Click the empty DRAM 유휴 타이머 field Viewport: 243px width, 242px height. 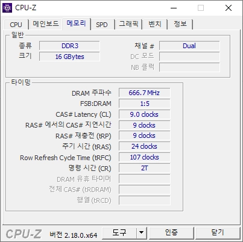click(144, 179)
